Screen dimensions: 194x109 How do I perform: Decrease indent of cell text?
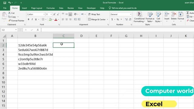[75, 19]
